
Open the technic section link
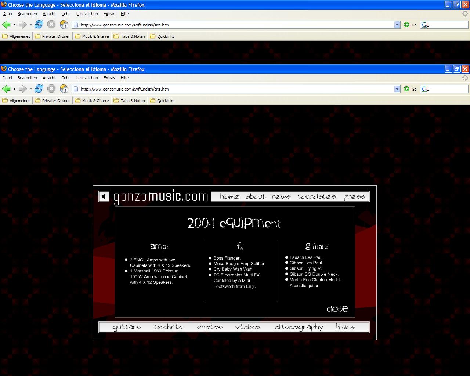(x=168, y=327)
